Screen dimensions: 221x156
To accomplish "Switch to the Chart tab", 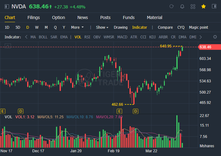I will point(10,17).
